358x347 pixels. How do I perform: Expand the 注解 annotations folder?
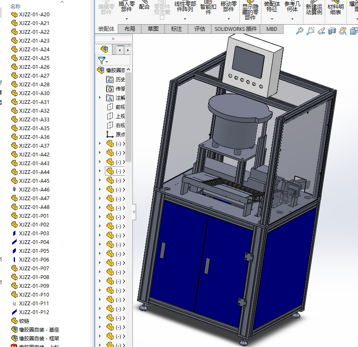click(x=100, y=98)
